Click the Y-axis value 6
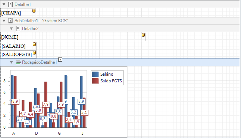 click(4, 93)
